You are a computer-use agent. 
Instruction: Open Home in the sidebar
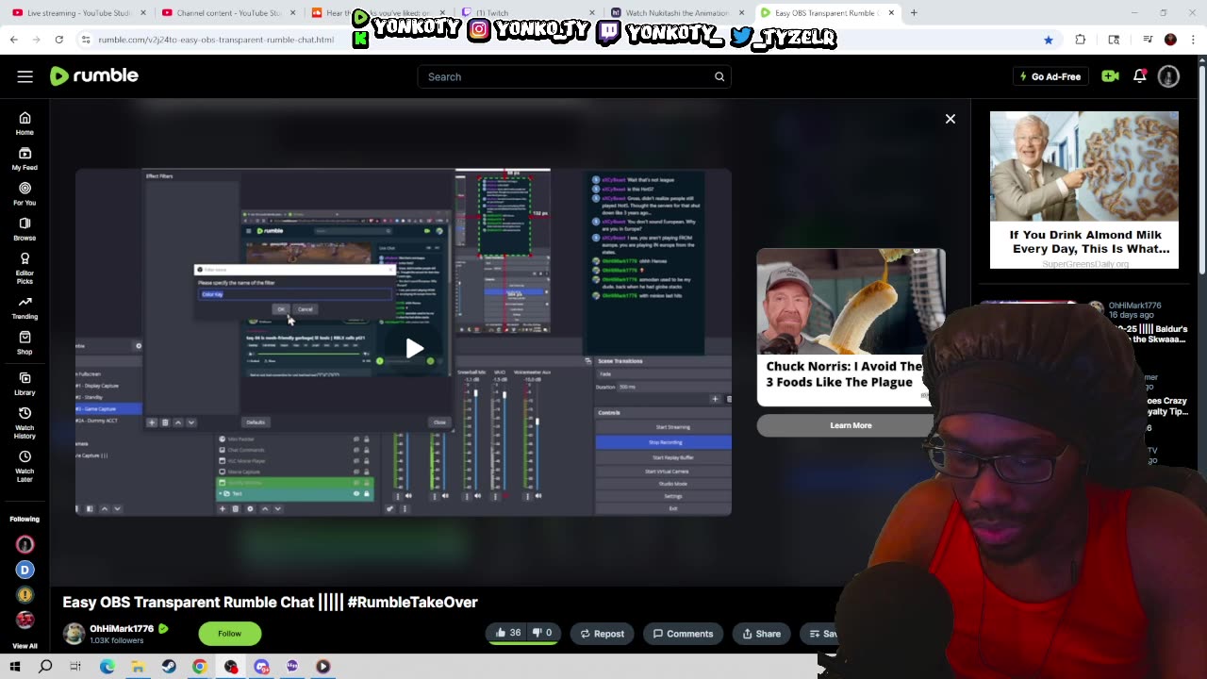(x=25, y=124)
